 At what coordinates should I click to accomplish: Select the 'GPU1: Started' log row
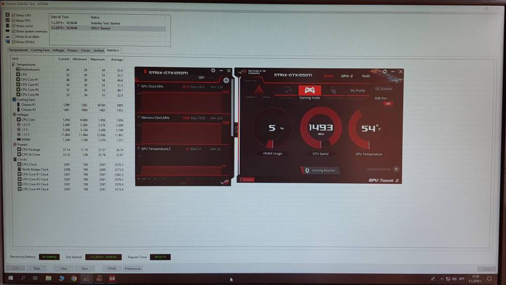[x=108, y=28]
